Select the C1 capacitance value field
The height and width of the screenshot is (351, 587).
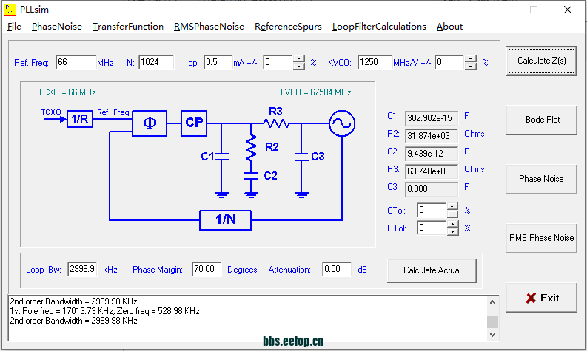click(432, 118)
